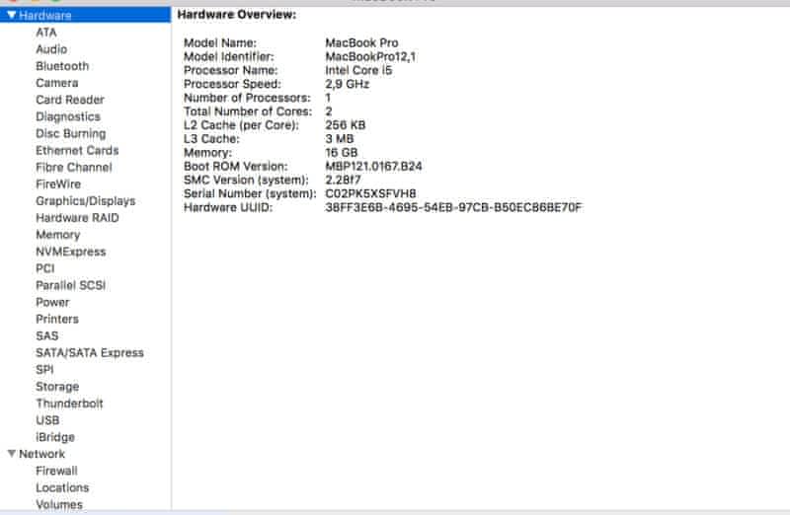Screen dimensions: 790x515
Task: Open the NVMExpress entry
Action: coord(71,252)
